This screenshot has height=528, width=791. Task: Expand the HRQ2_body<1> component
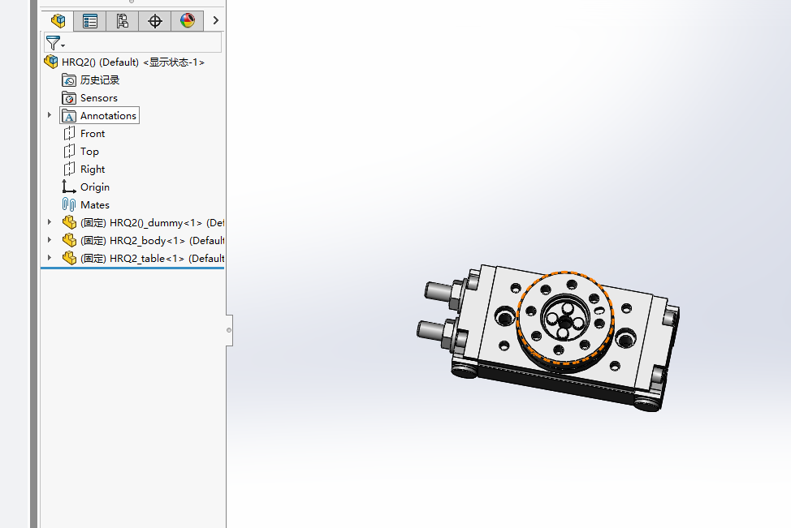50,240
